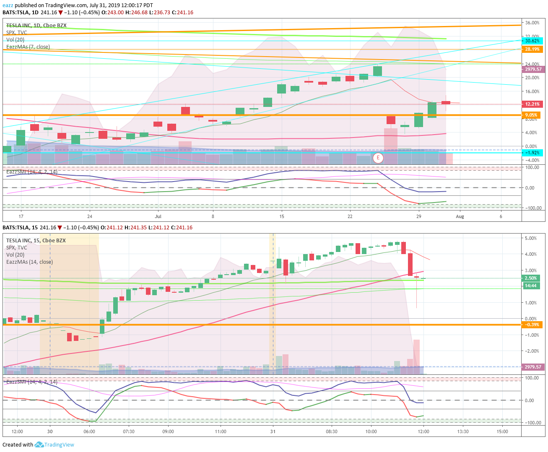
Task: Click the 'EazzMAs (7, close)' indicator legend
Action: coord(28,47)
